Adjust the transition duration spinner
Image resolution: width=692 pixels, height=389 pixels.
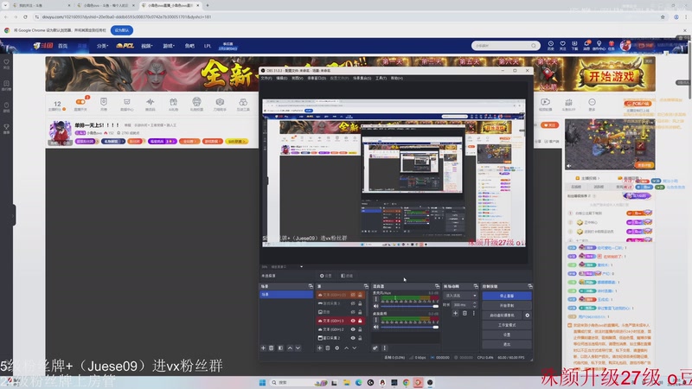tap(475, 305)
